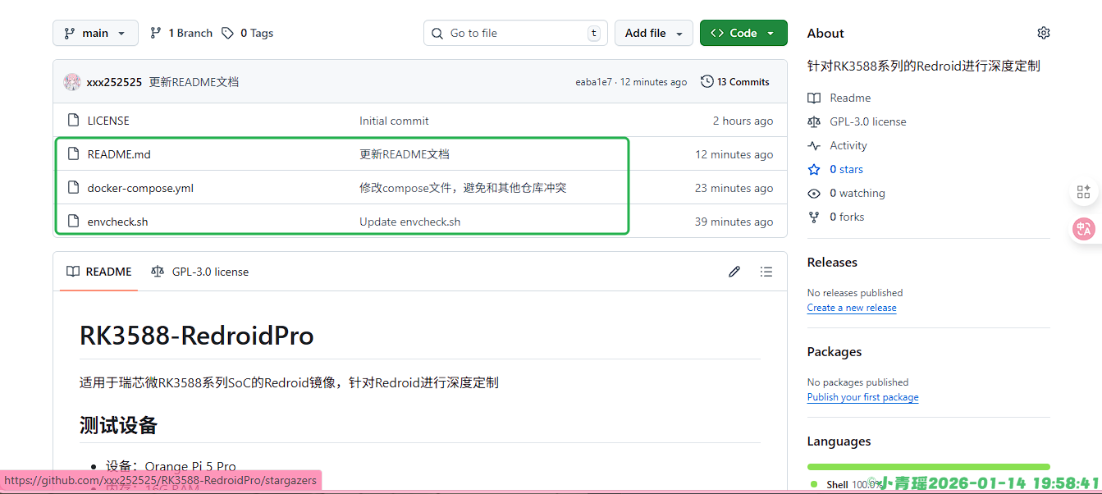Screen dimensions: 1102x494
Task: Expand the green Code dropdown button
Action: 743,33
